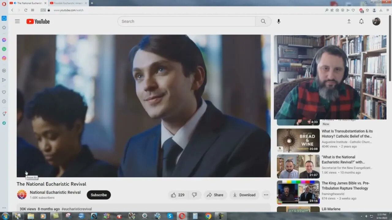Image resolution: width=392 pixels, height=220 pixels.
Task: Open the Create upload icon
Action: (x=349, y=21)
